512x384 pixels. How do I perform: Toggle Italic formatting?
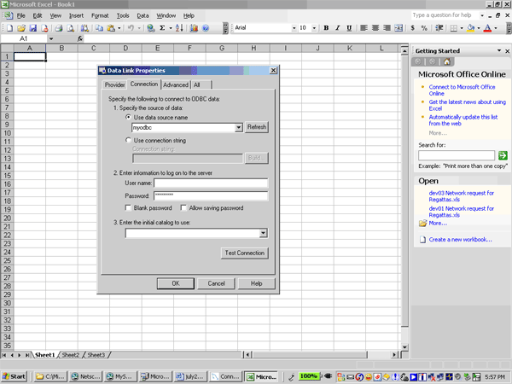[338, 28]
